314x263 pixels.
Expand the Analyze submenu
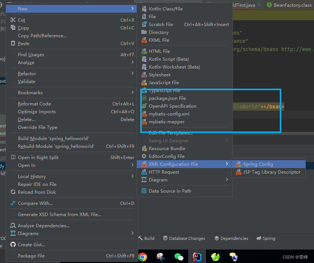pyautogui.click(x=132, y=62)
